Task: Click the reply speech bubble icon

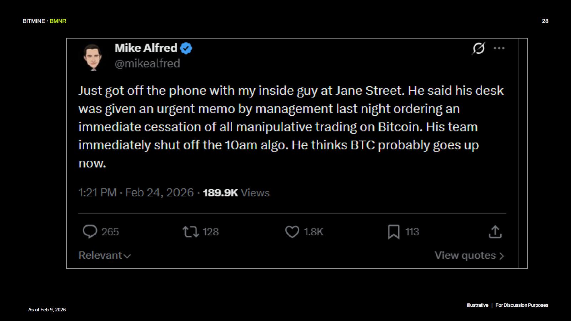Action: coord(90,231)
